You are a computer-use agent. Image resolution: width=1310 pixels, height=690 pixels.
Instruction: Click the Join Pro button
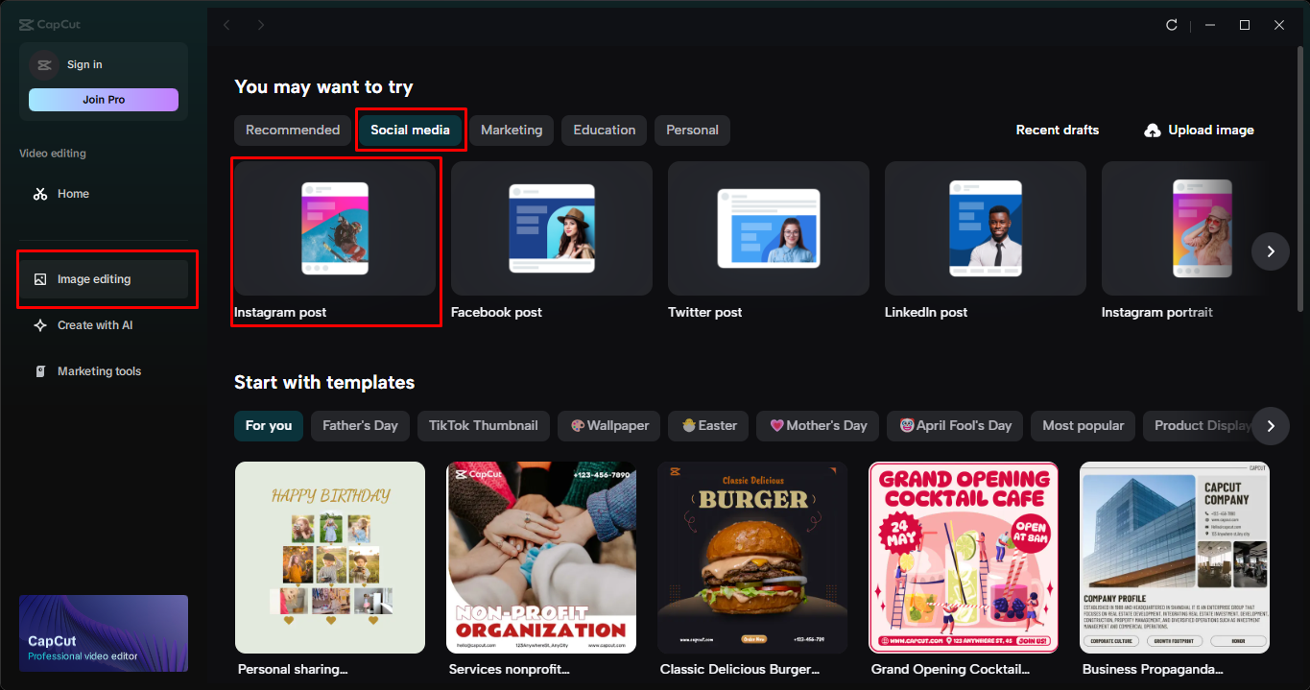[x=103, y=99]
